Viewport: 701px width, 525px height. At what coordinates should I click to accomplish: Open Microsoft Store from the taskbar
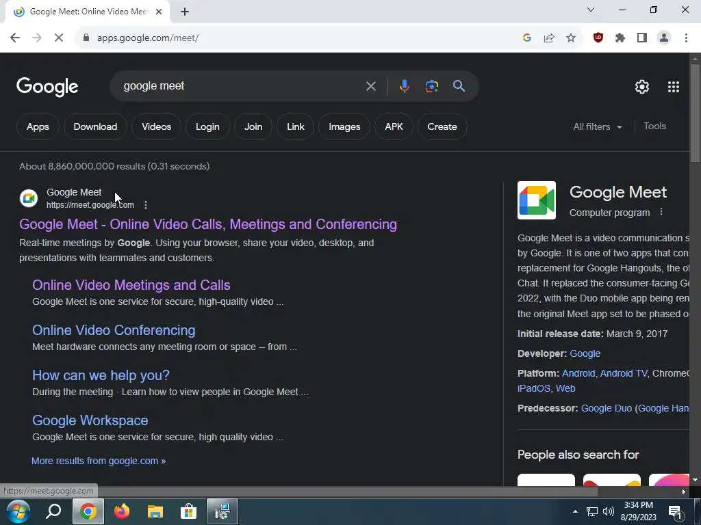tap(189, 511)
